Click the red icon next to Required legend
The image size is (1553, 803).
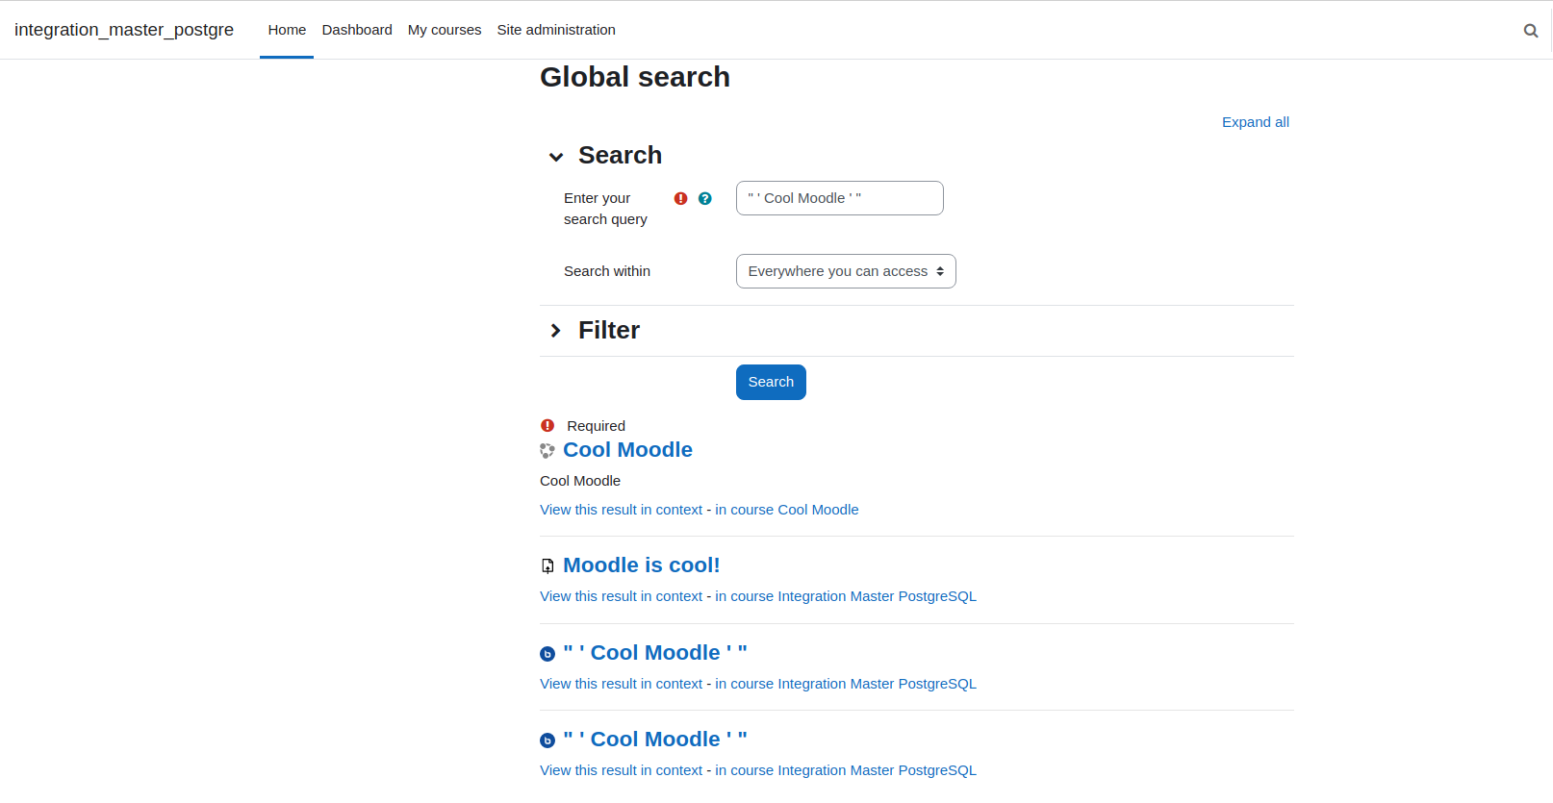pos(547,425)
